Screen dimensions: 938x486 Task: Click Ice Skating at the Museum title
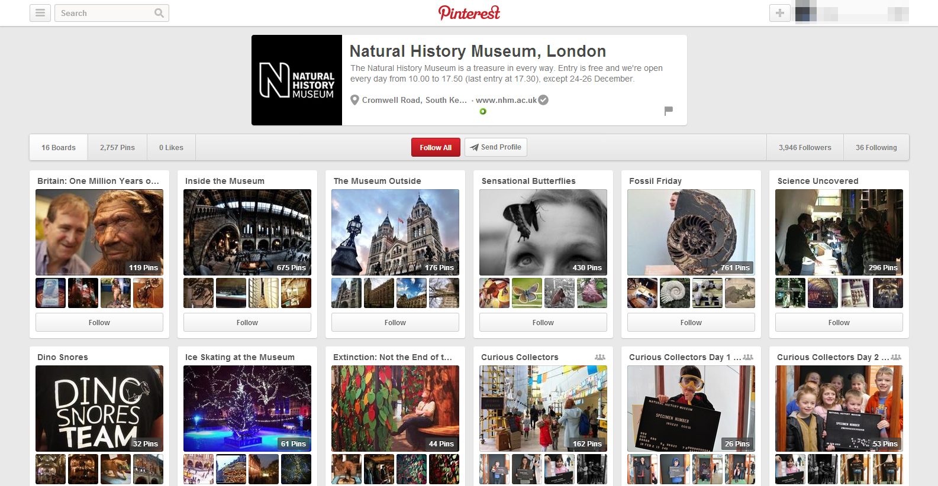coord(240,357)
